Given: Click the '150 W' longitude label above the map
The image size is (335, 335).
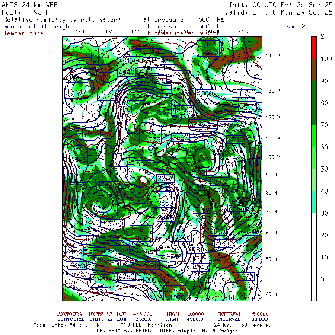Looking at the screenshot, I should (x=242, y=32).
